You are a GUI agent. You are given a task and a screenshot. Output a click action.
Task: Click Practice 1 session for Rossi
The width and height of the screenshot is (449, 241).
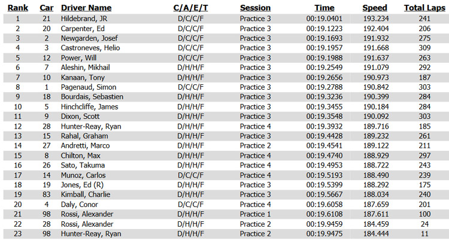tap(255, 214)
